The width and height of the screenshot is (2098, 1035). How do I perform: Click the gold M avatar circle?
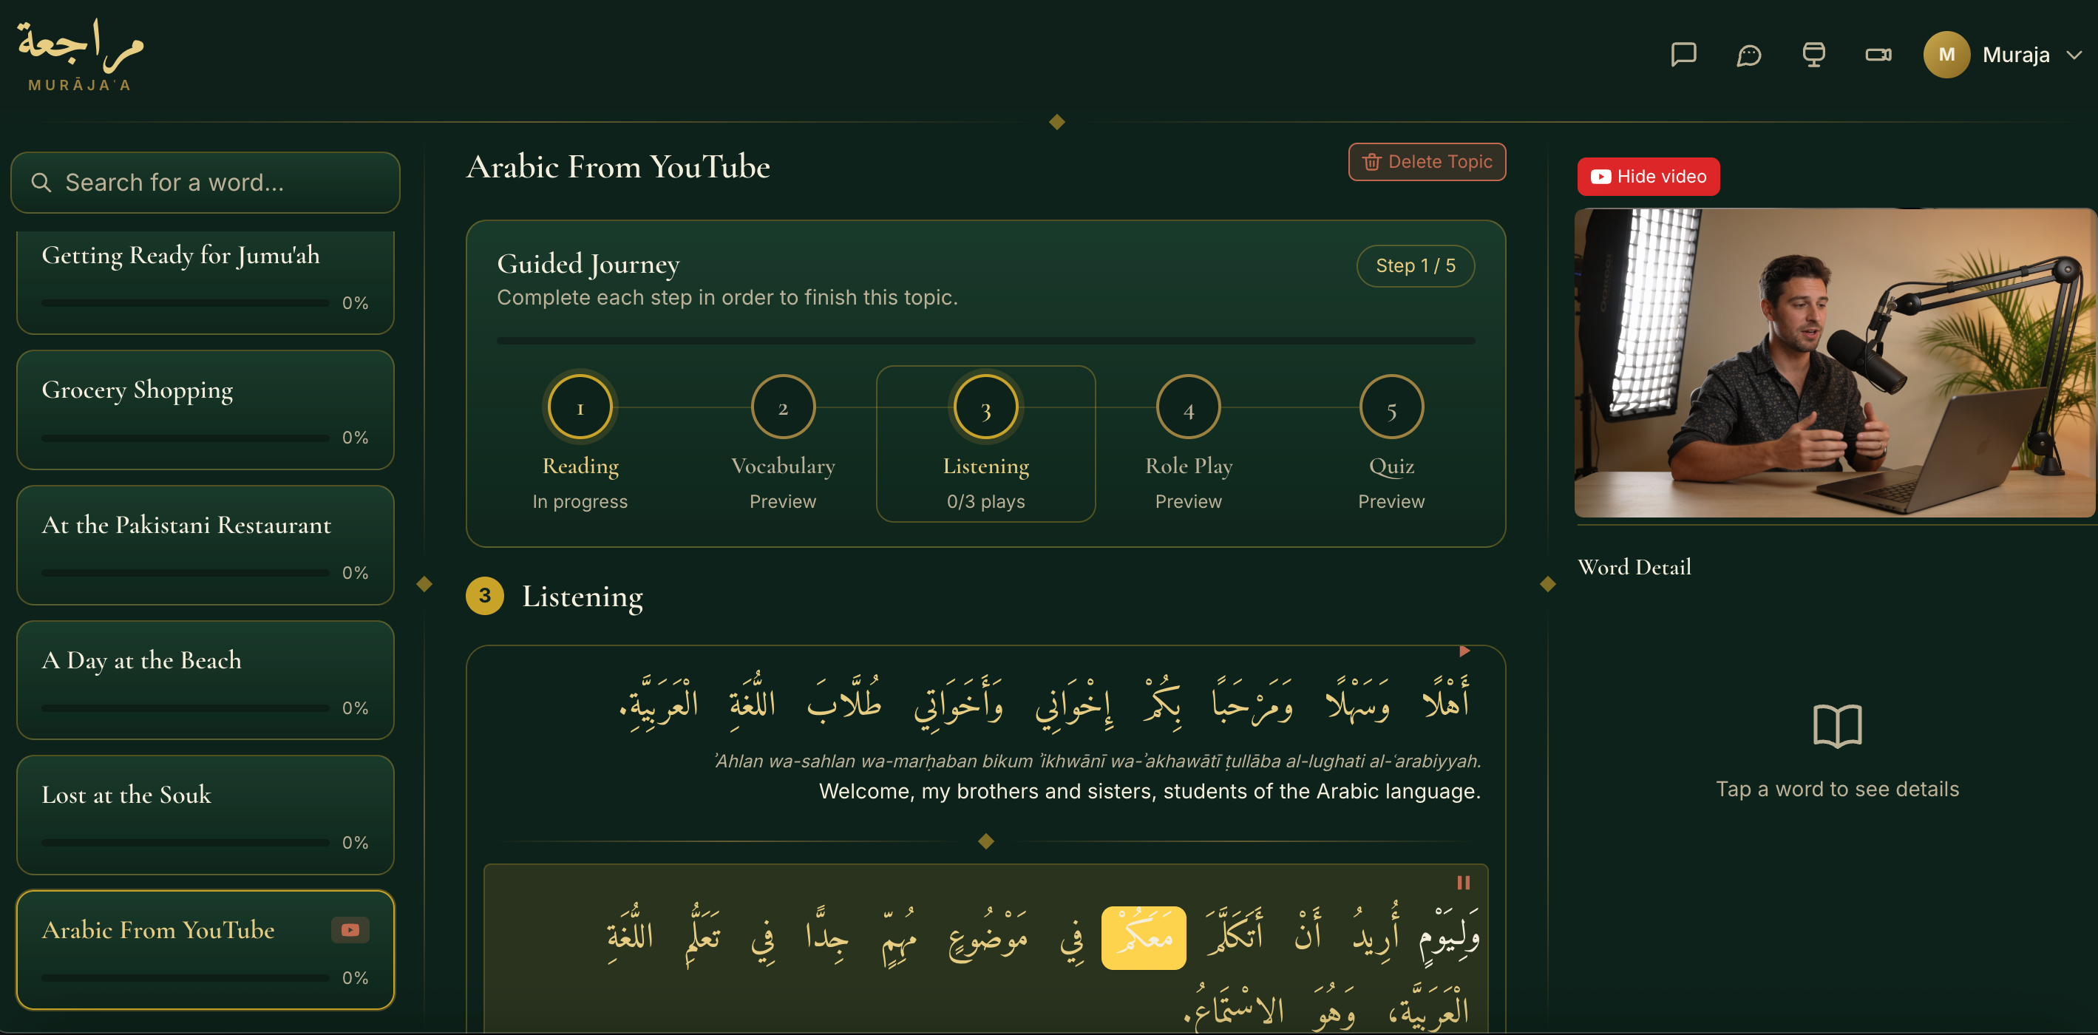1946,55
